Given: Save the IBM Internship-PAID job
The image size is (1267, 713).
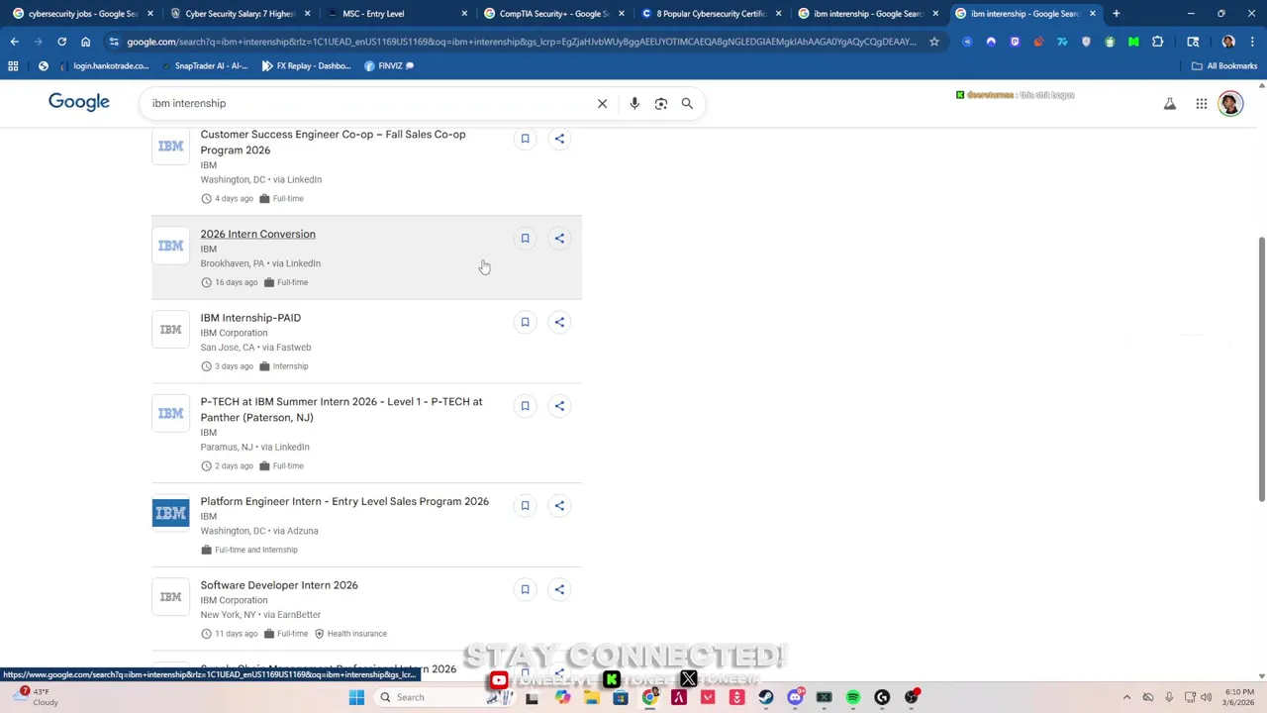Looking at the screenshot, I should coord(525,322).
